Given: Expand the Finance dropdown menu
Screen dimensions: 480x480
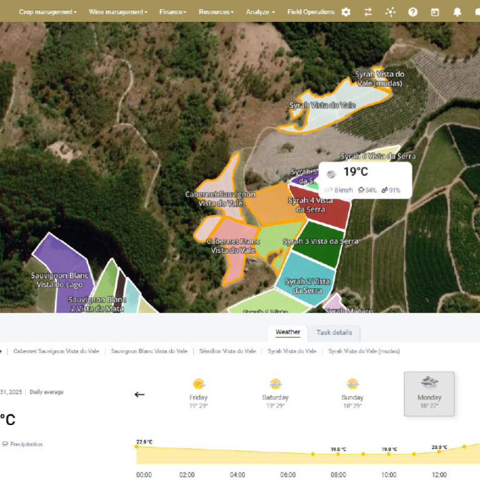Looking at the screenshot, I should pos(172,12).
